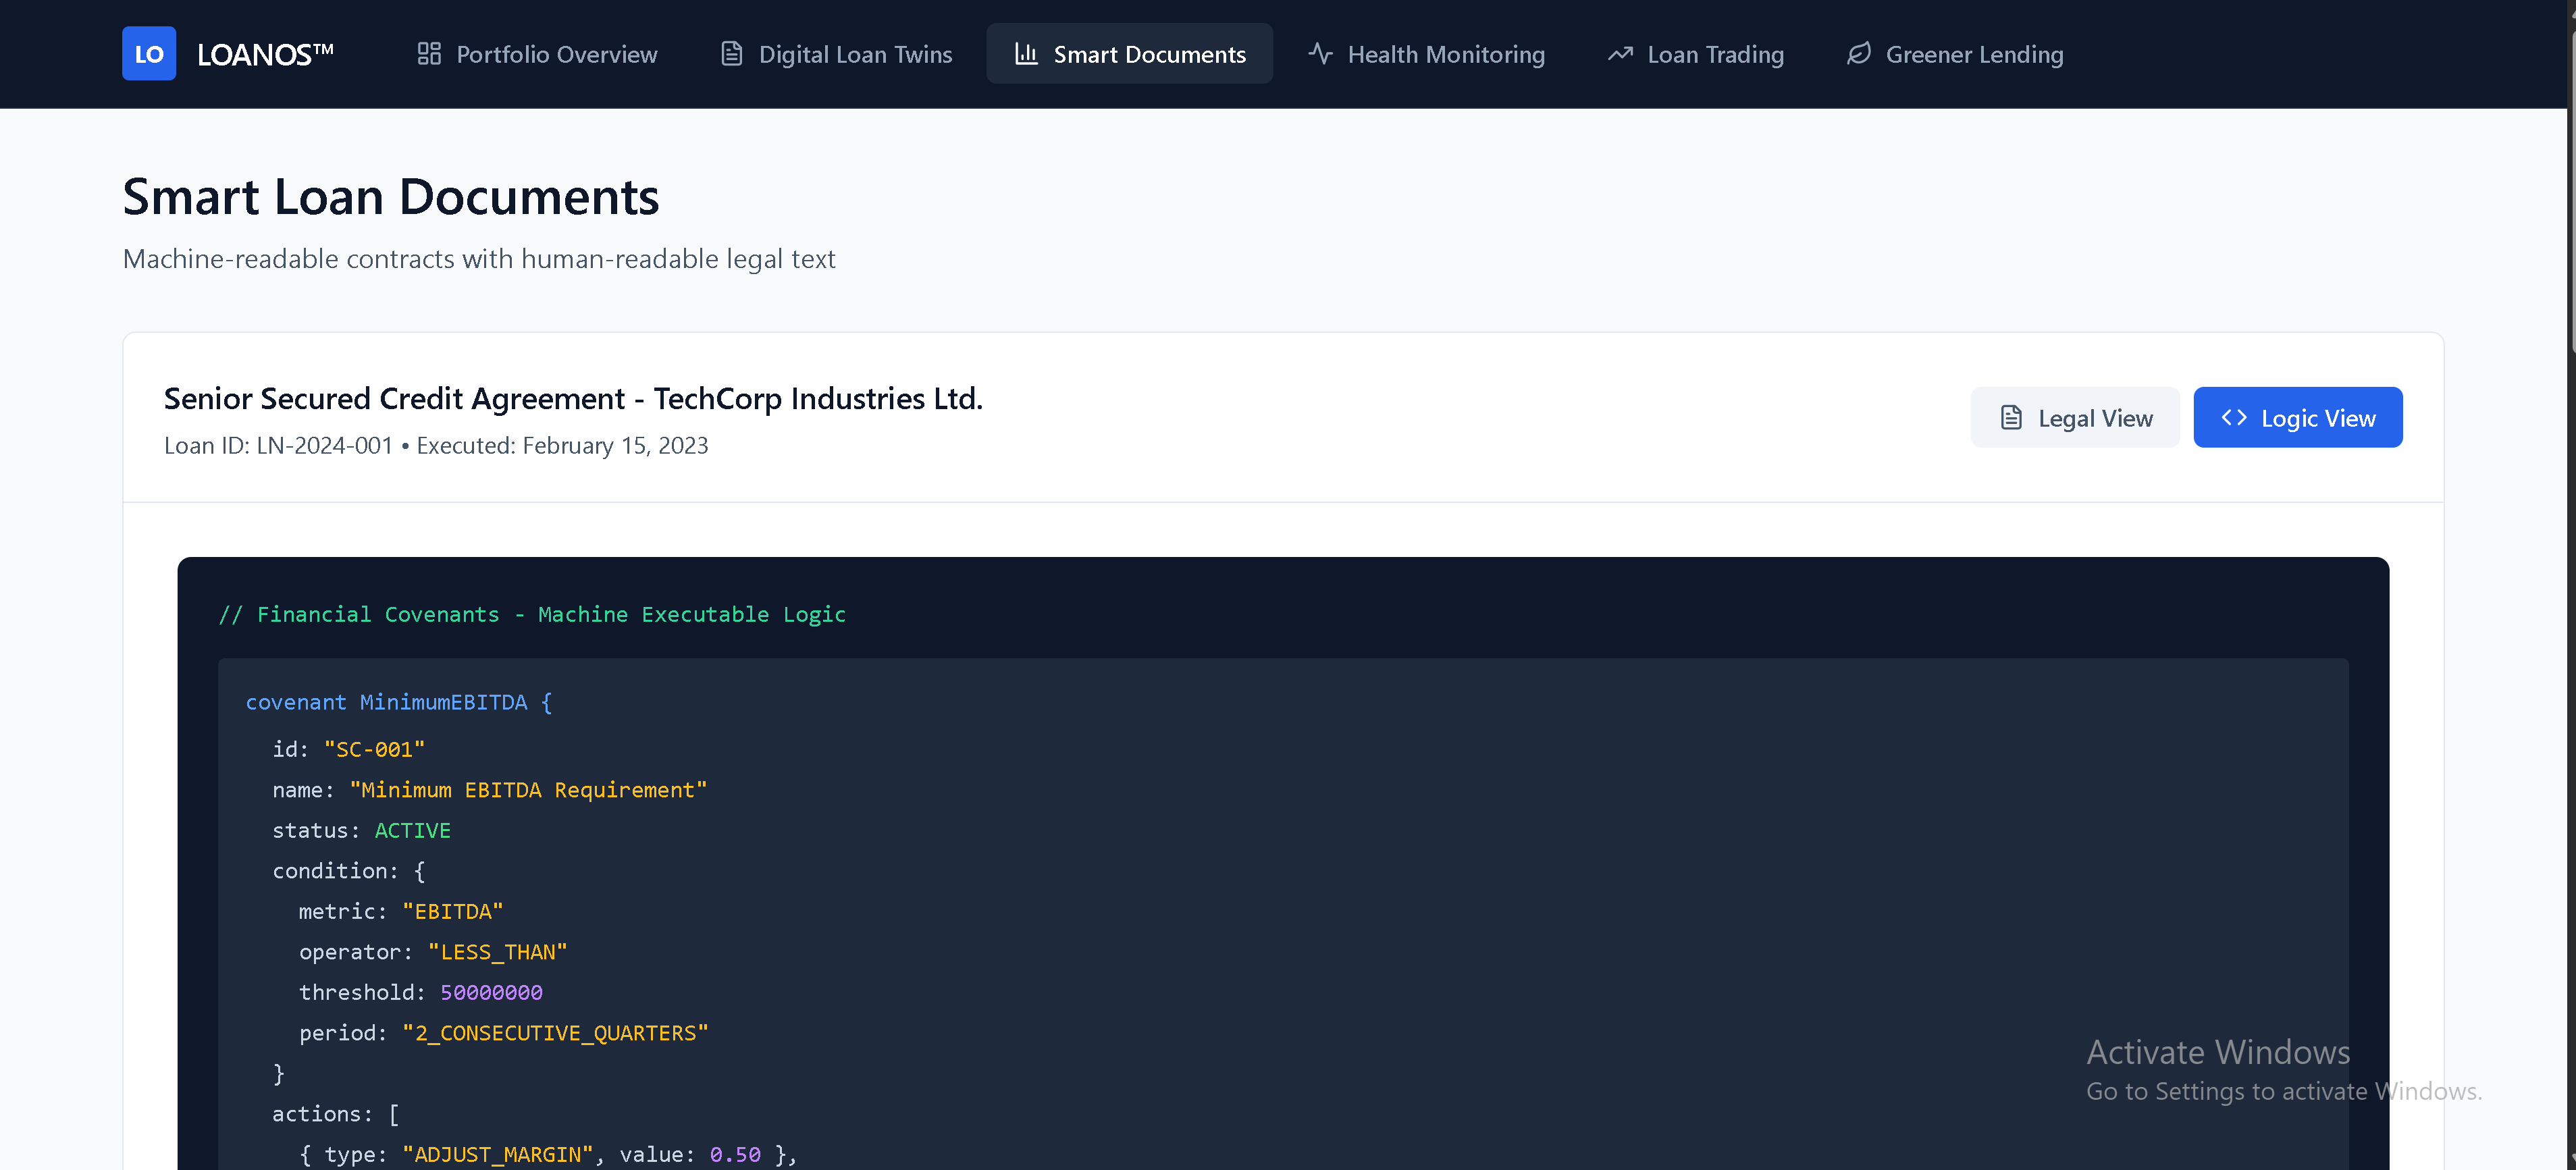Click the Logic View code brackets icon
The image size is (2576, 1170).
point(2234,418)
